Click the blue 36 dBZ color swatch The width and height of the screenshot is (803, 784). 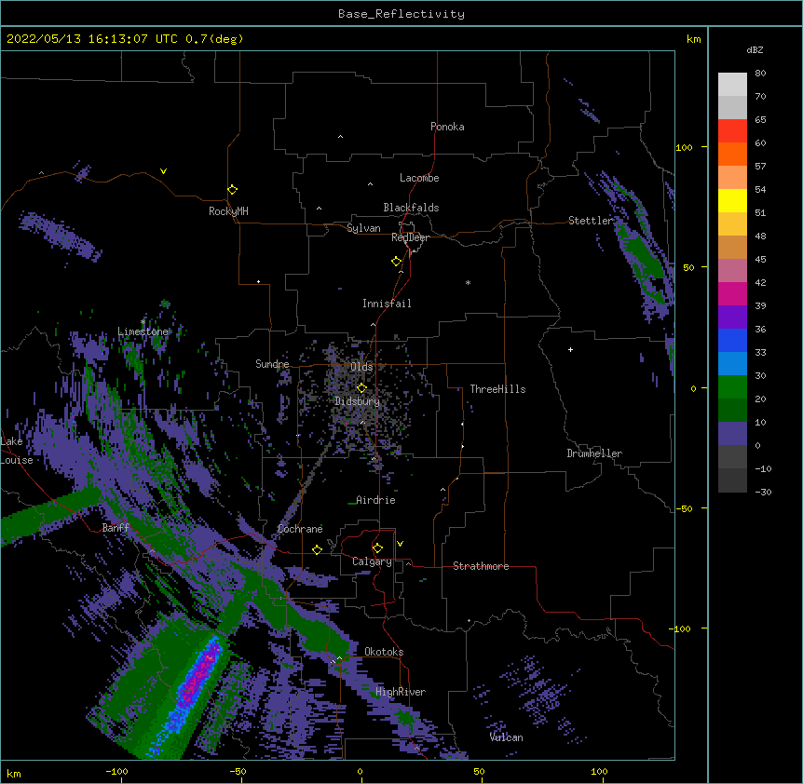[732, 340]
